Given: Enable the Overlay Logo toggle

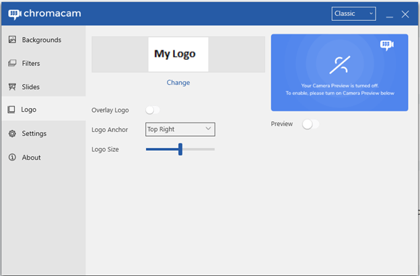Looking at the screenshot, I should 152,110.
